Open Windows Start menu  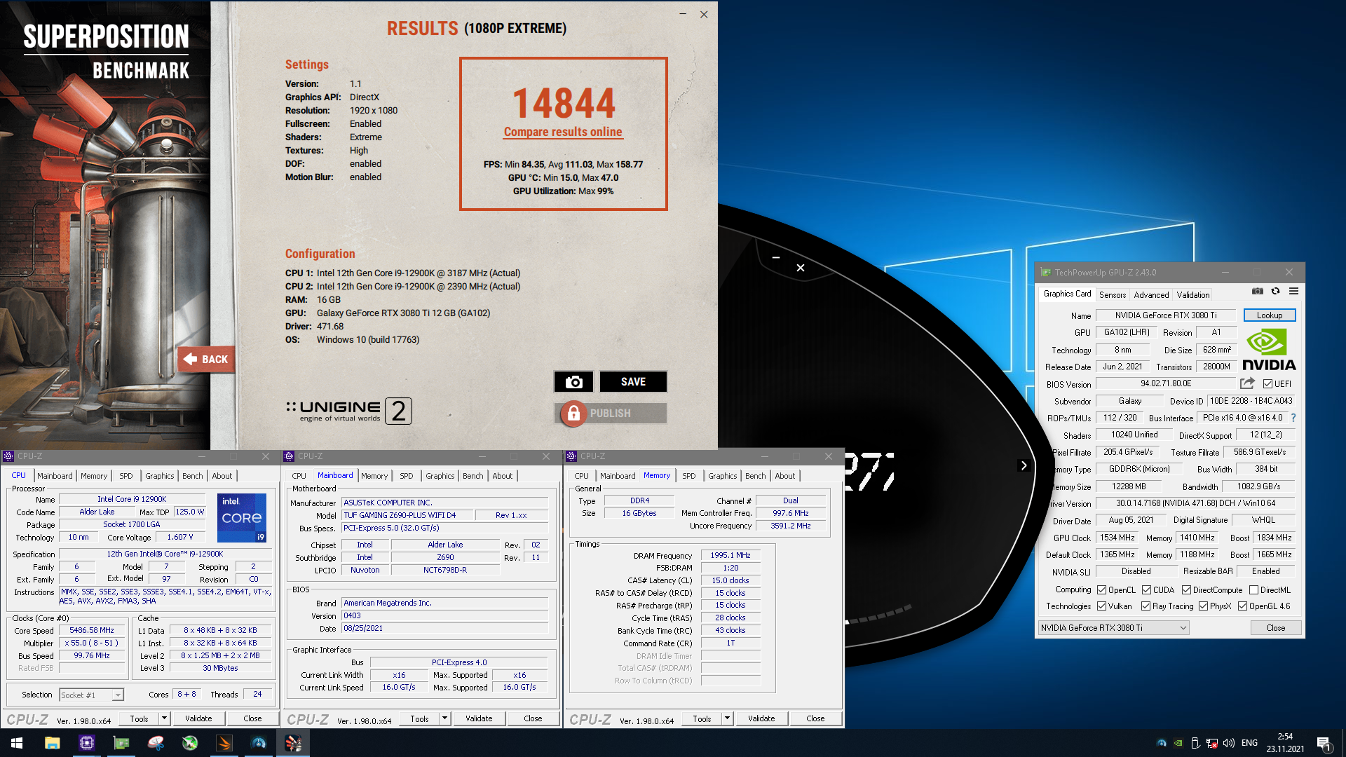[17, 743]
